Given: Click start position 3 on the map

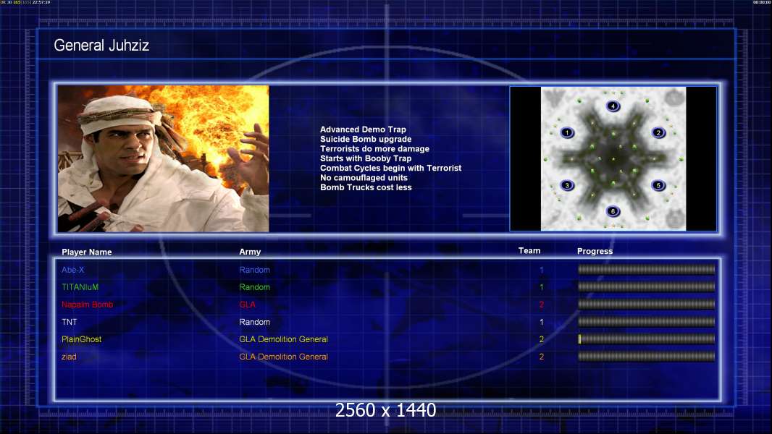Looking at the screenshot, I should (x=567, y=185).
